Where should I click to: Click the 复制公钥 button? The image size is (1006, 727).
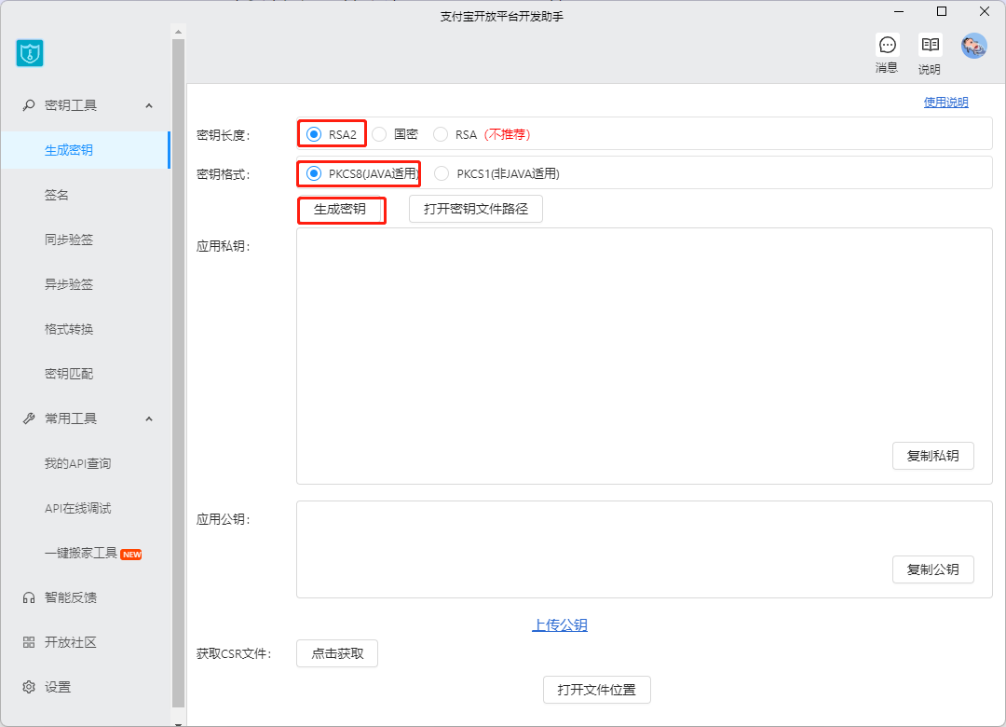coord(932,569)
